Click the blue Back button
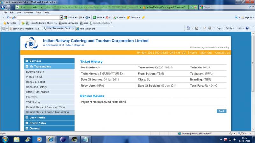Image resolution: width=255 pixels, height=143 pixels. point(222,111)
